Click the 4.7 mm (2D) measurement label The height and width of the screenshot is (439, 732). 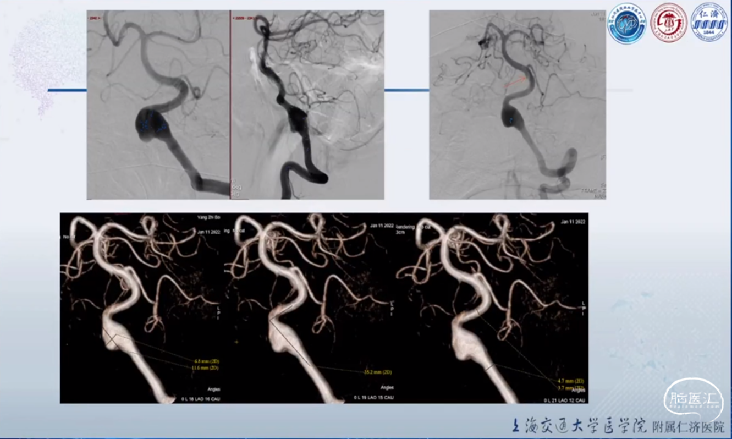coord(571,381)
